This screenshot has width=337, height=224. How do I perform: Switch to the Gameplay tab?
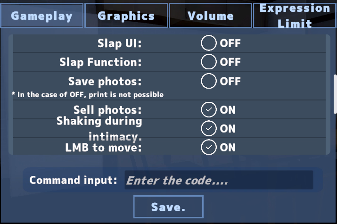42,16
